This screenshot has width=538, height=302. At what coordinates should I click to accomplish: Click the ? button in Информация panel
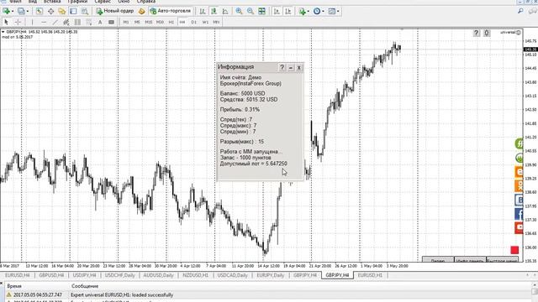pos(282,67)
